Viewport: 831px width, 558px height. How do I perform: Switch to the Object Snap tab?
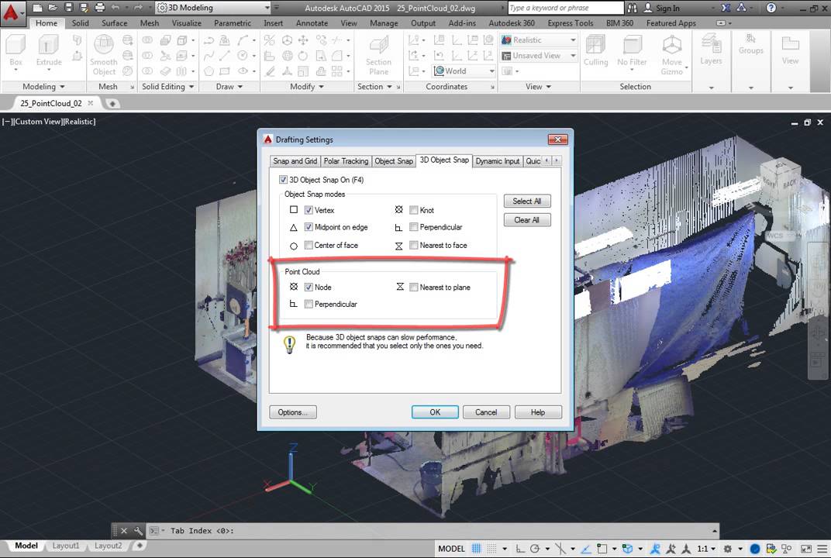click(x=393, y=161)
